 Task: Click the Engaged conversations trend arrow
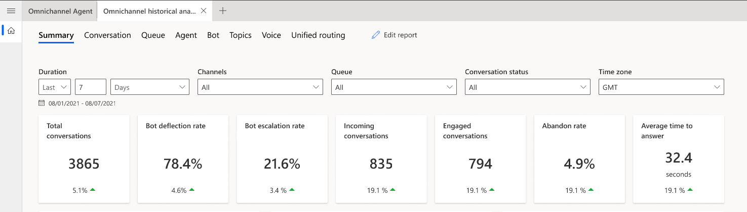click(492, 190)
